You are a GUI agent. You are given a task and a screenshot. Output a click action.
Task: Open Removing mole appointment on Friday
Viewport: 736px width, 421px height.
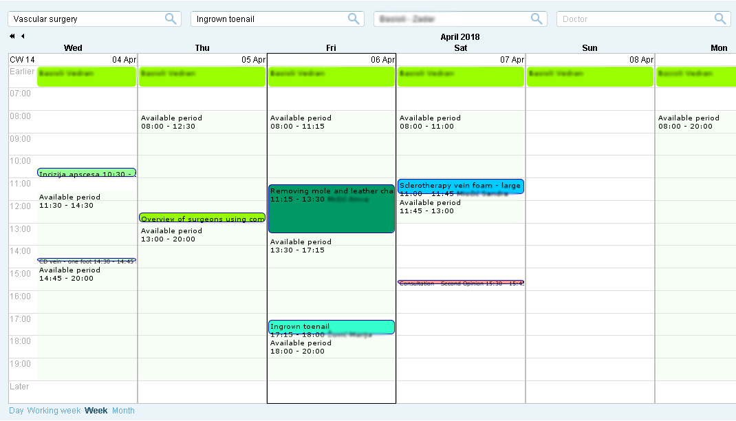331,209
